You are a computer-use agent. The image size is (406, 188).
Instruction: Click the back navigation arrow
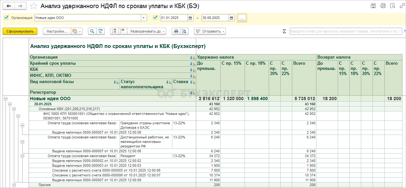click(x=9, y=6)
